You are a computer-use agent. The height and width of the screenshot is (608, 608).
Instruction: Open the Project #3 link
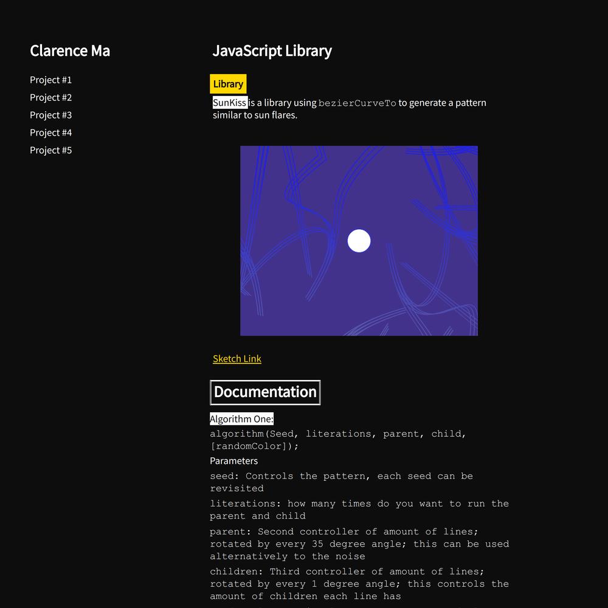51,115
